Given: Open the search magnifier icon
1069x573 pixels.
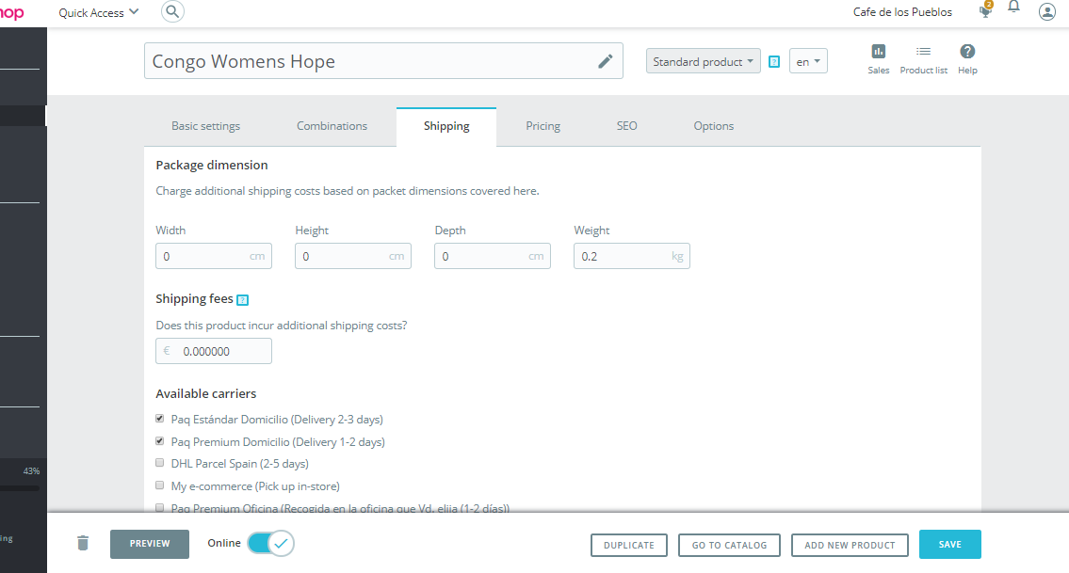Looking at the screenshot, I should click(x=172, y=11).
